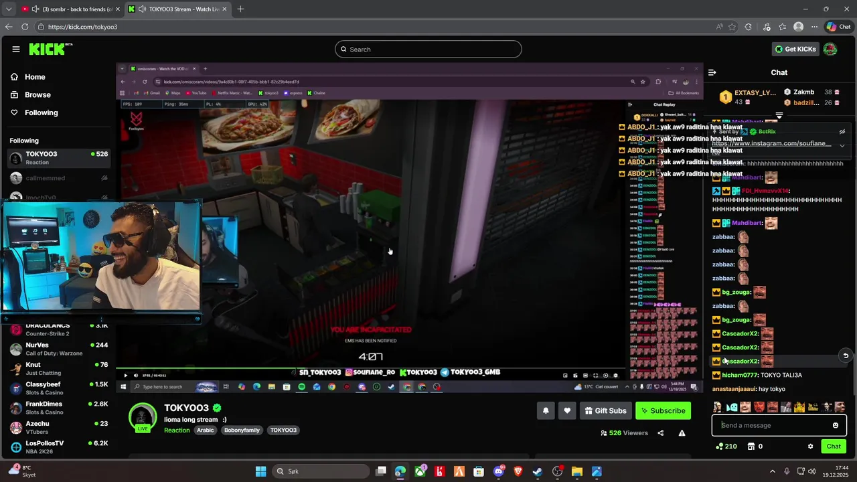The image size is (857, 482).
Task: Click the TOKYOO3 tag under title
Action: [x=283, y=430]
